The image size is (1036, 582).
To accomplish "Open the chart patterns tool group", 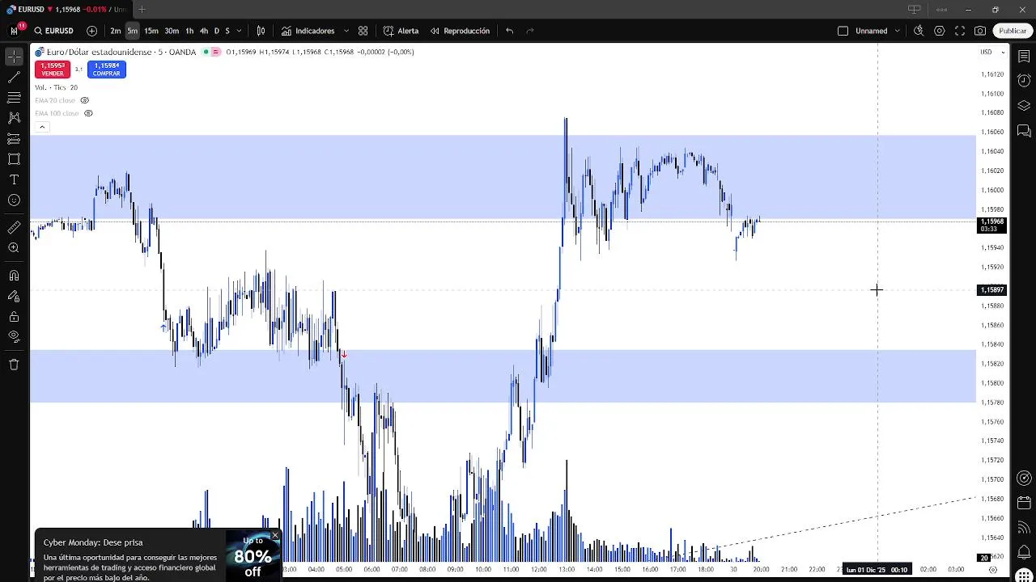I will (x=14, y=118).
